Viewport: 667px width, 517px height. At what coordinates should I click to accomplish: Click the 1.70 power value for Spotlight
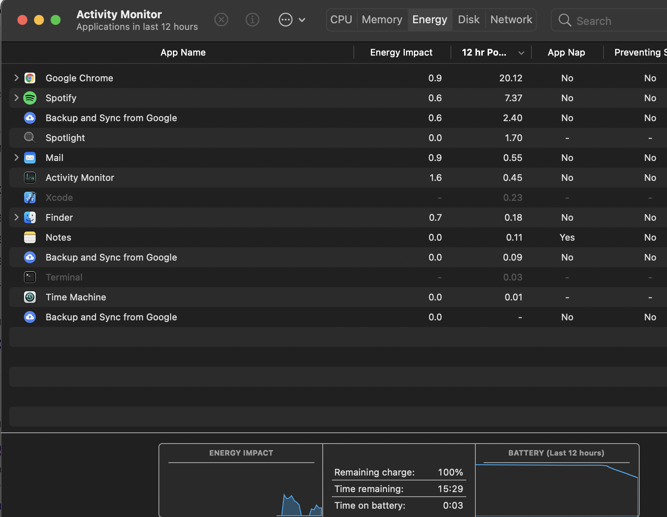514,138
